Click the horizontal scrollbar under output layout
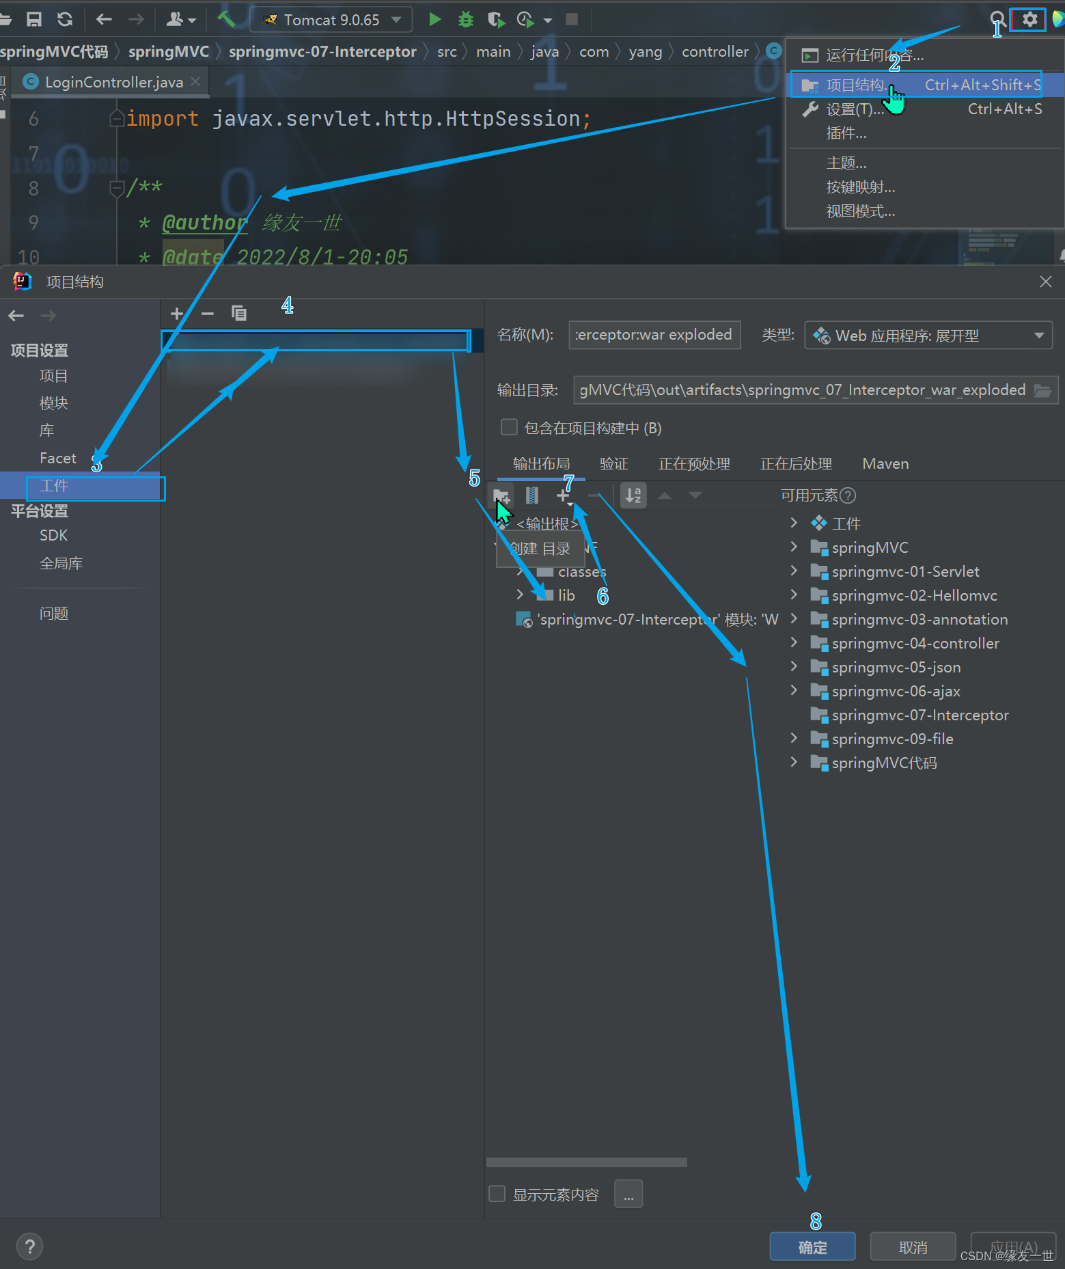The width and height of the screenshot is (1065, 1269). pyautogui.click(x=586, y=1162)
